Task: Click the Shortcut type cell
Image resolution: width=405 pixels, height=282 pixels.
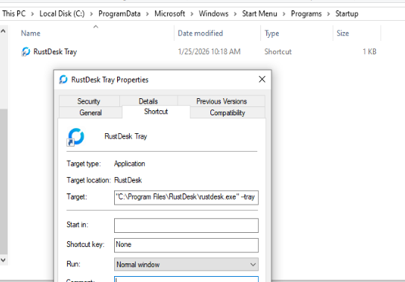Action: 278,52
